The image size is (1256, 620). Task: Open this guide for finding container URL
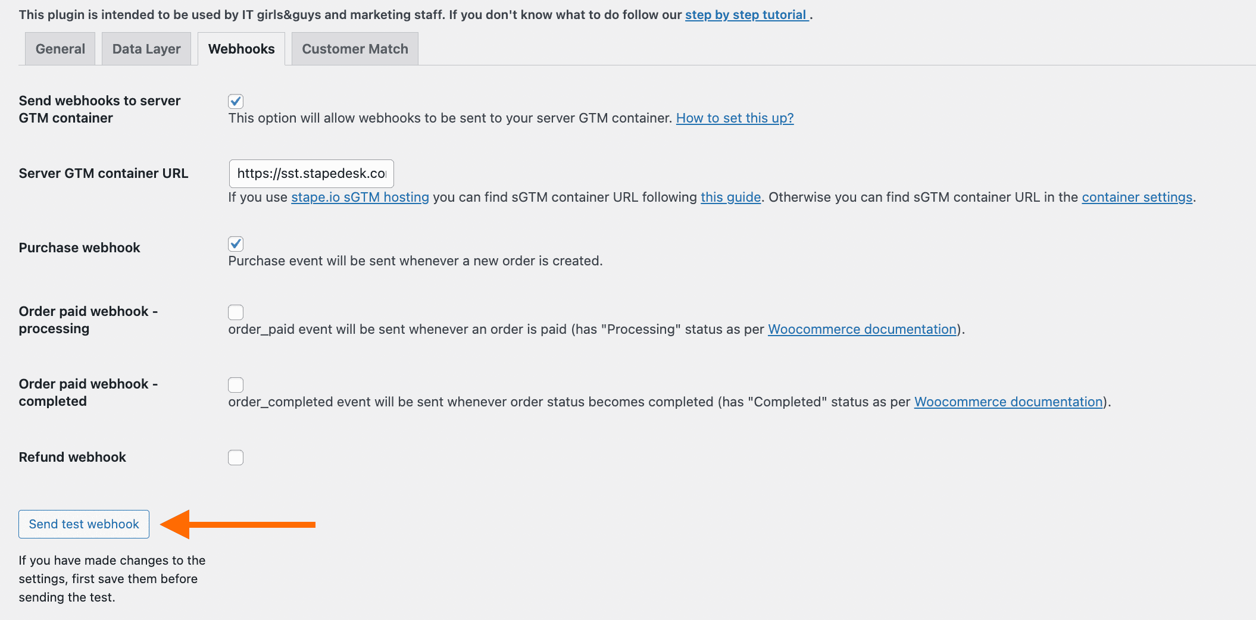730,197
